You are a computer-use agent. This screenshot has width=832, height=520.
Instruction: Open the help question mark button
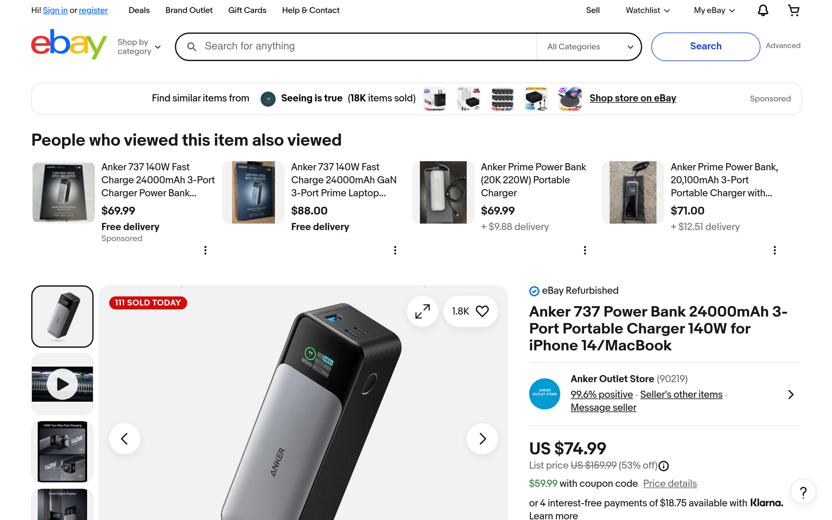coord(803,492)
